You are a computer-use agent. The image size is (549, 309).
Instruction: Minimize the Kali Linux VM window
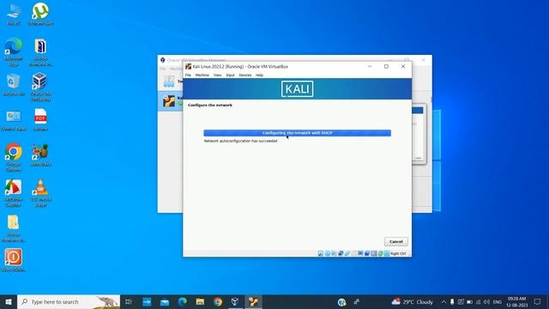click(x=370, y=66)
